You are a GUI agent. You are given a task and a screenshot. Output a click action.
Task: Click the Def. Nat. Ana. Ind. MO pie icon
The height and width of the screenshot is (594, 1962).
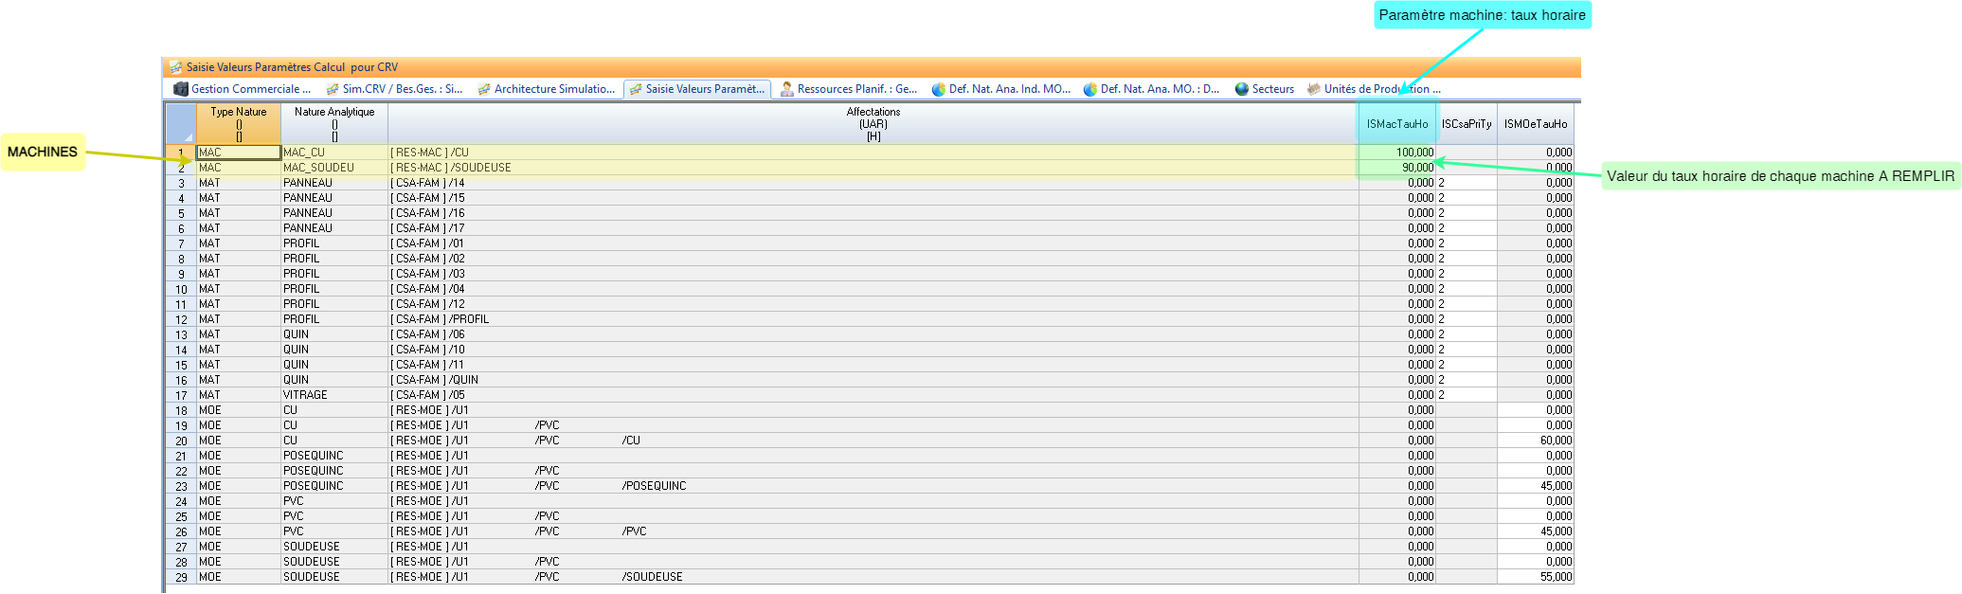(939, 89)
